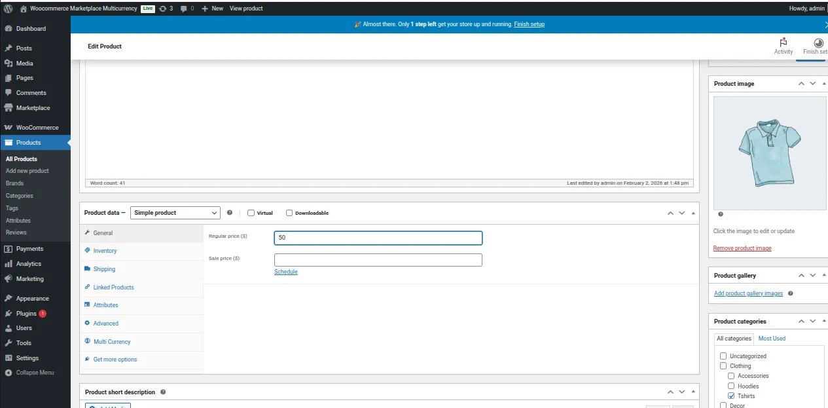
Task: Click the Schedule sale price link
Action: [x=285, y=272]
